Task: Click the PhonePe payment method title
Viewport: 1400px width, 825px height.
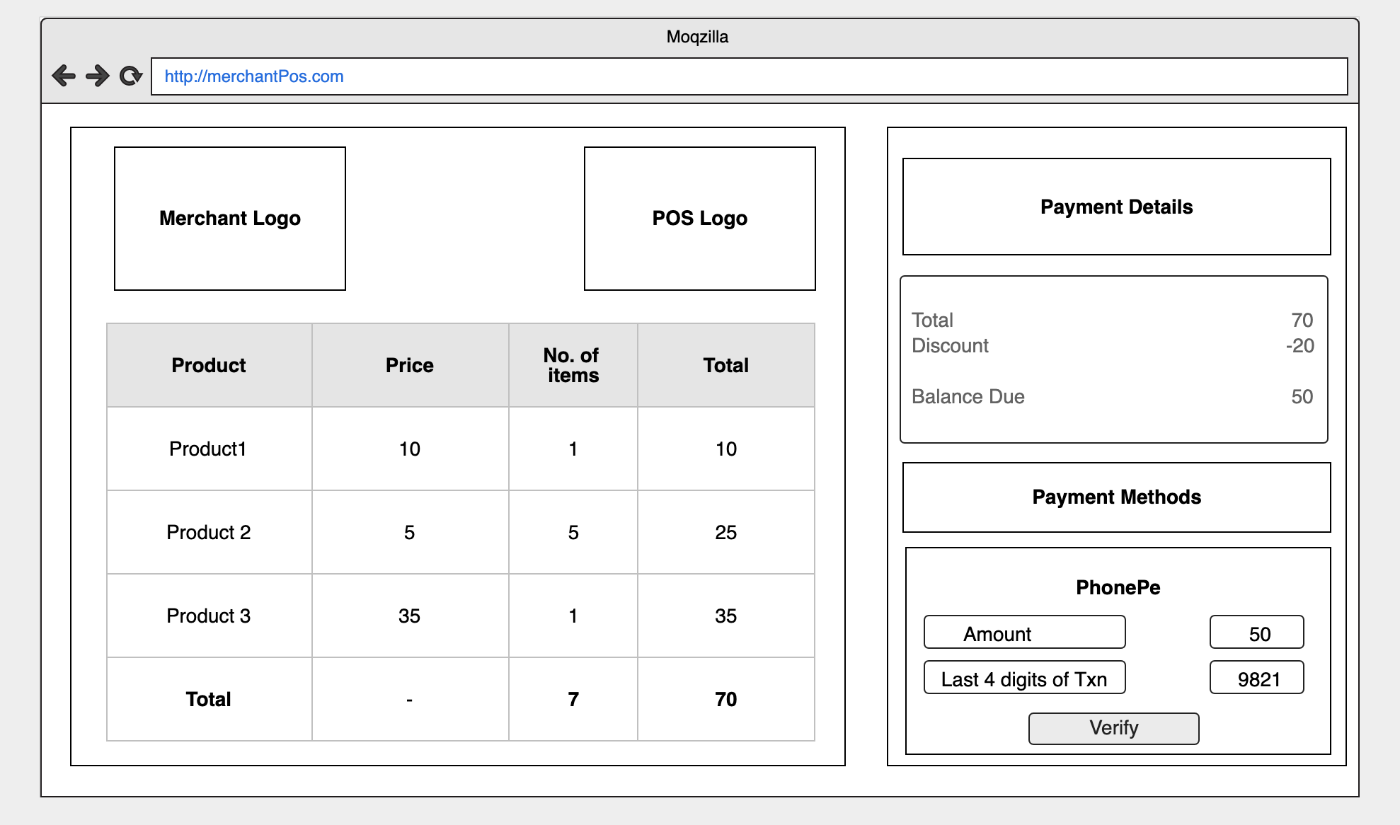Action: point(1118,587)
